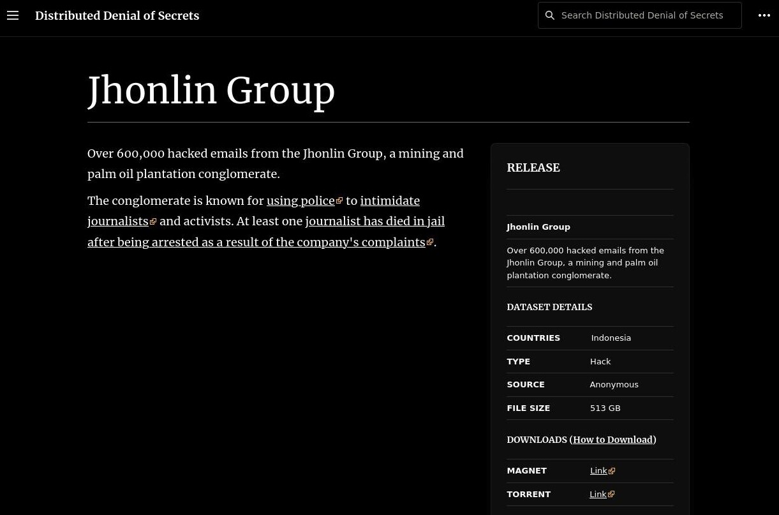Select the "Hack" type value
Screen dimensions: 779x515
(x=600, y=362)
